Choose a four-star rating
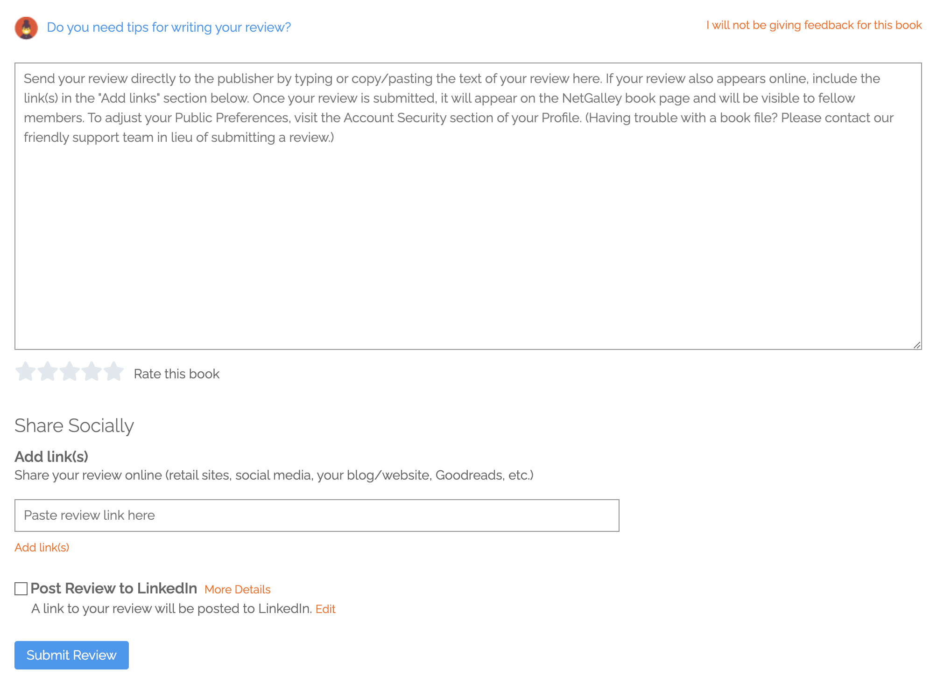The height and width of the screenshot is (683, 944). [x=92, y=372]
